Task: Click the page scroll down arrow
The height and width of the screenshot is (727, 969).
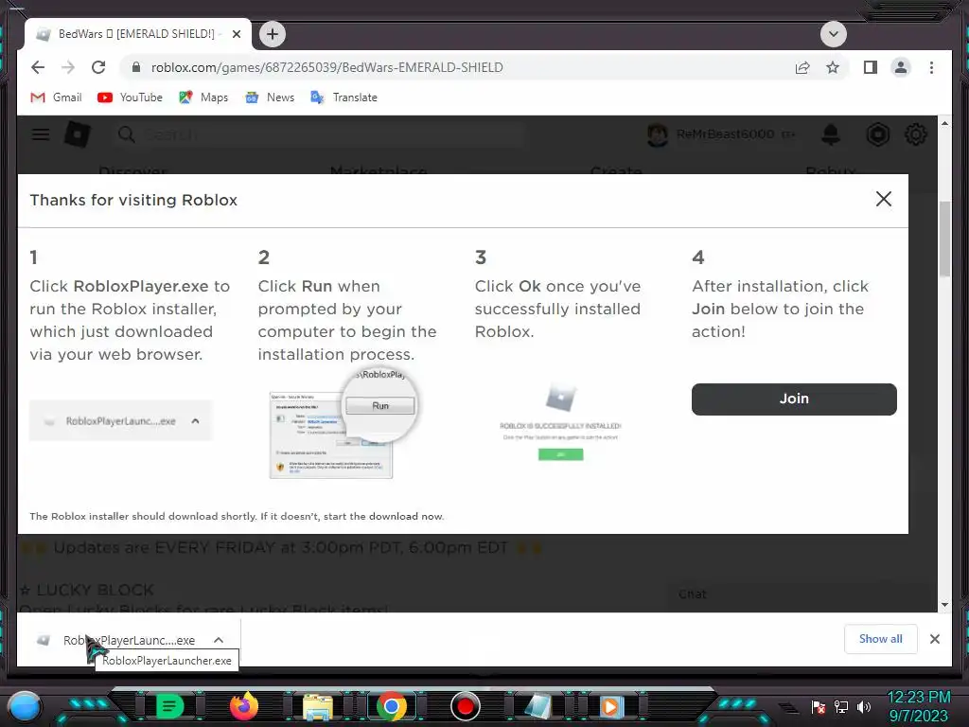Action: tap(944, 605)
